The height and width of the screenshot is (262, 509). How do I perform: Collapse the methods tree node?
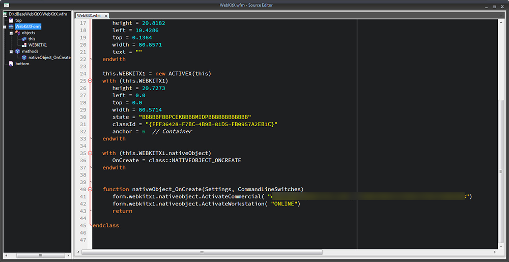pos(11,51)
